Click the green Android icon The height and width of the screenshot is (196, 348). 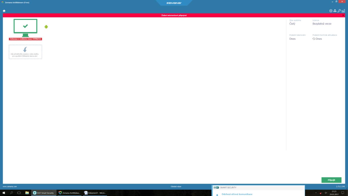coord(46,27)
